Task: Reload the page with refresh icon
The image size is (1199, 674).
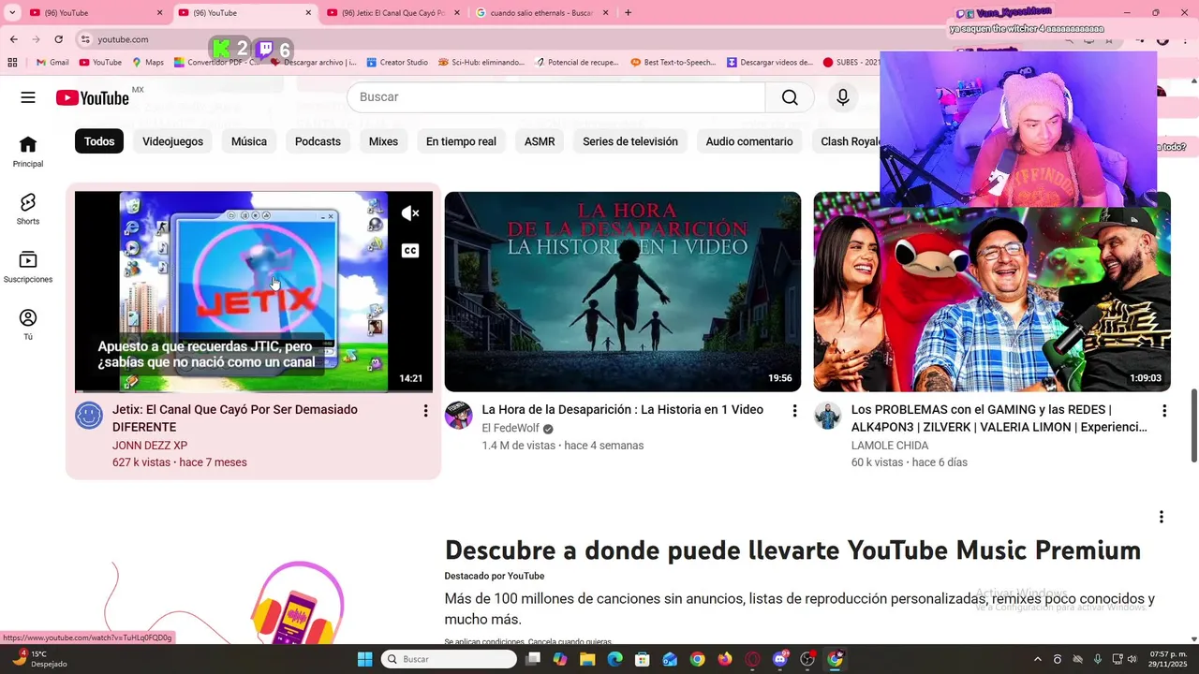Action: click(58, 39)
